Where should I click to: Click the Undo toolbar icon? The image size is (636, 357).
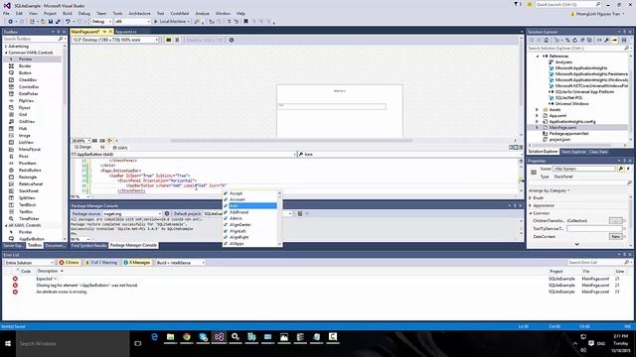pos(68,22)
